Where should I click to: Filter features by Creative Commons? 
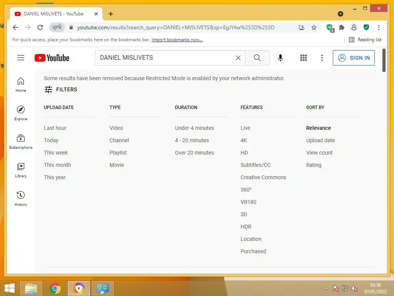pos(263,177)
